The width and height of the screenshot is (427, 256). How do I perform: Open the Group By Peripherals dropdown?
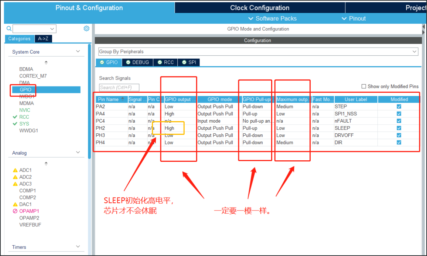[x=414, y=51]
